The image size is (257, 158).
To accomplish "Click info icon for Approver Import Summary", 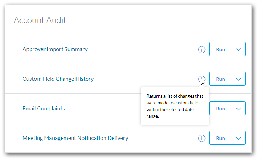I will coord(202,49).
